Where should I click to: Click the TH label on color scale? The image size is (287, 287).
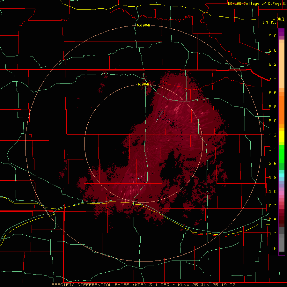(x=274, y=248)
